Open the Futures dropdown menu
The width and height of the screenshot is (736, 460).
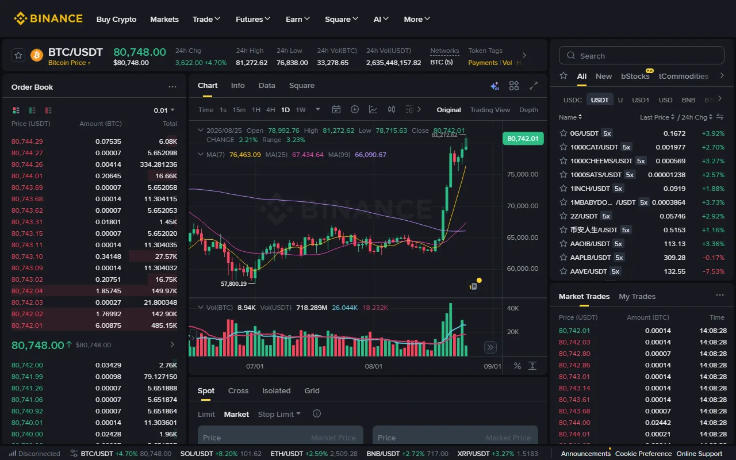[x=253, y=19]
